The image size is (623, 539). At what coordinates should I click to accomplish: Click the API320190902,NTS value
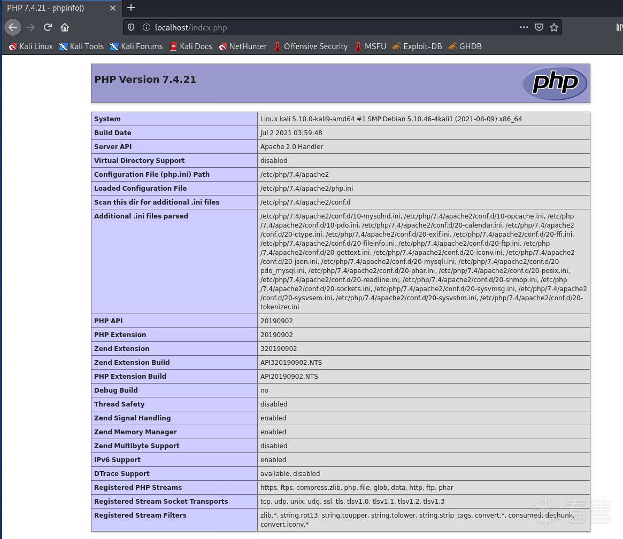point(291,362)
